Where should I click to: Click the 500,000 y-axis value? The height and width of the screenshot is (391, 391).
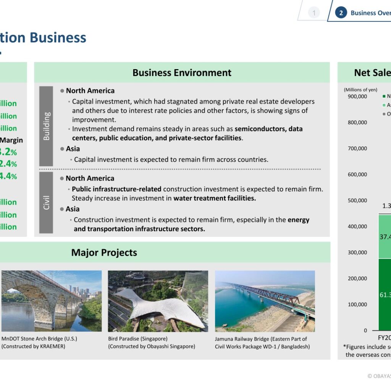[x=357, y=200]
